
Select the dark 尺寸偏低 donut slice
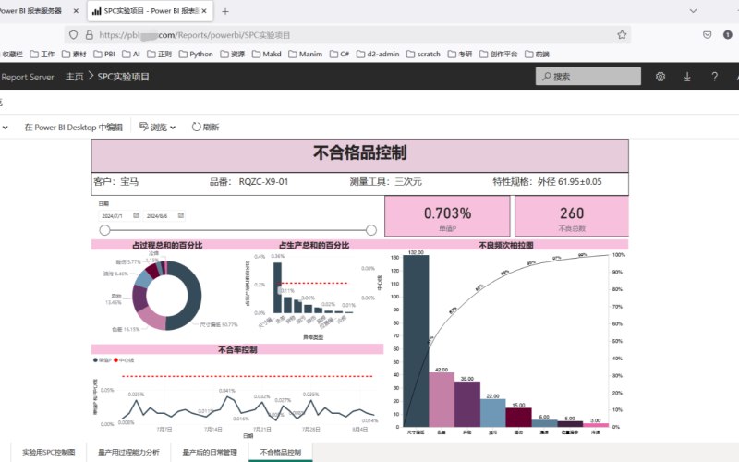click(193, 296)
